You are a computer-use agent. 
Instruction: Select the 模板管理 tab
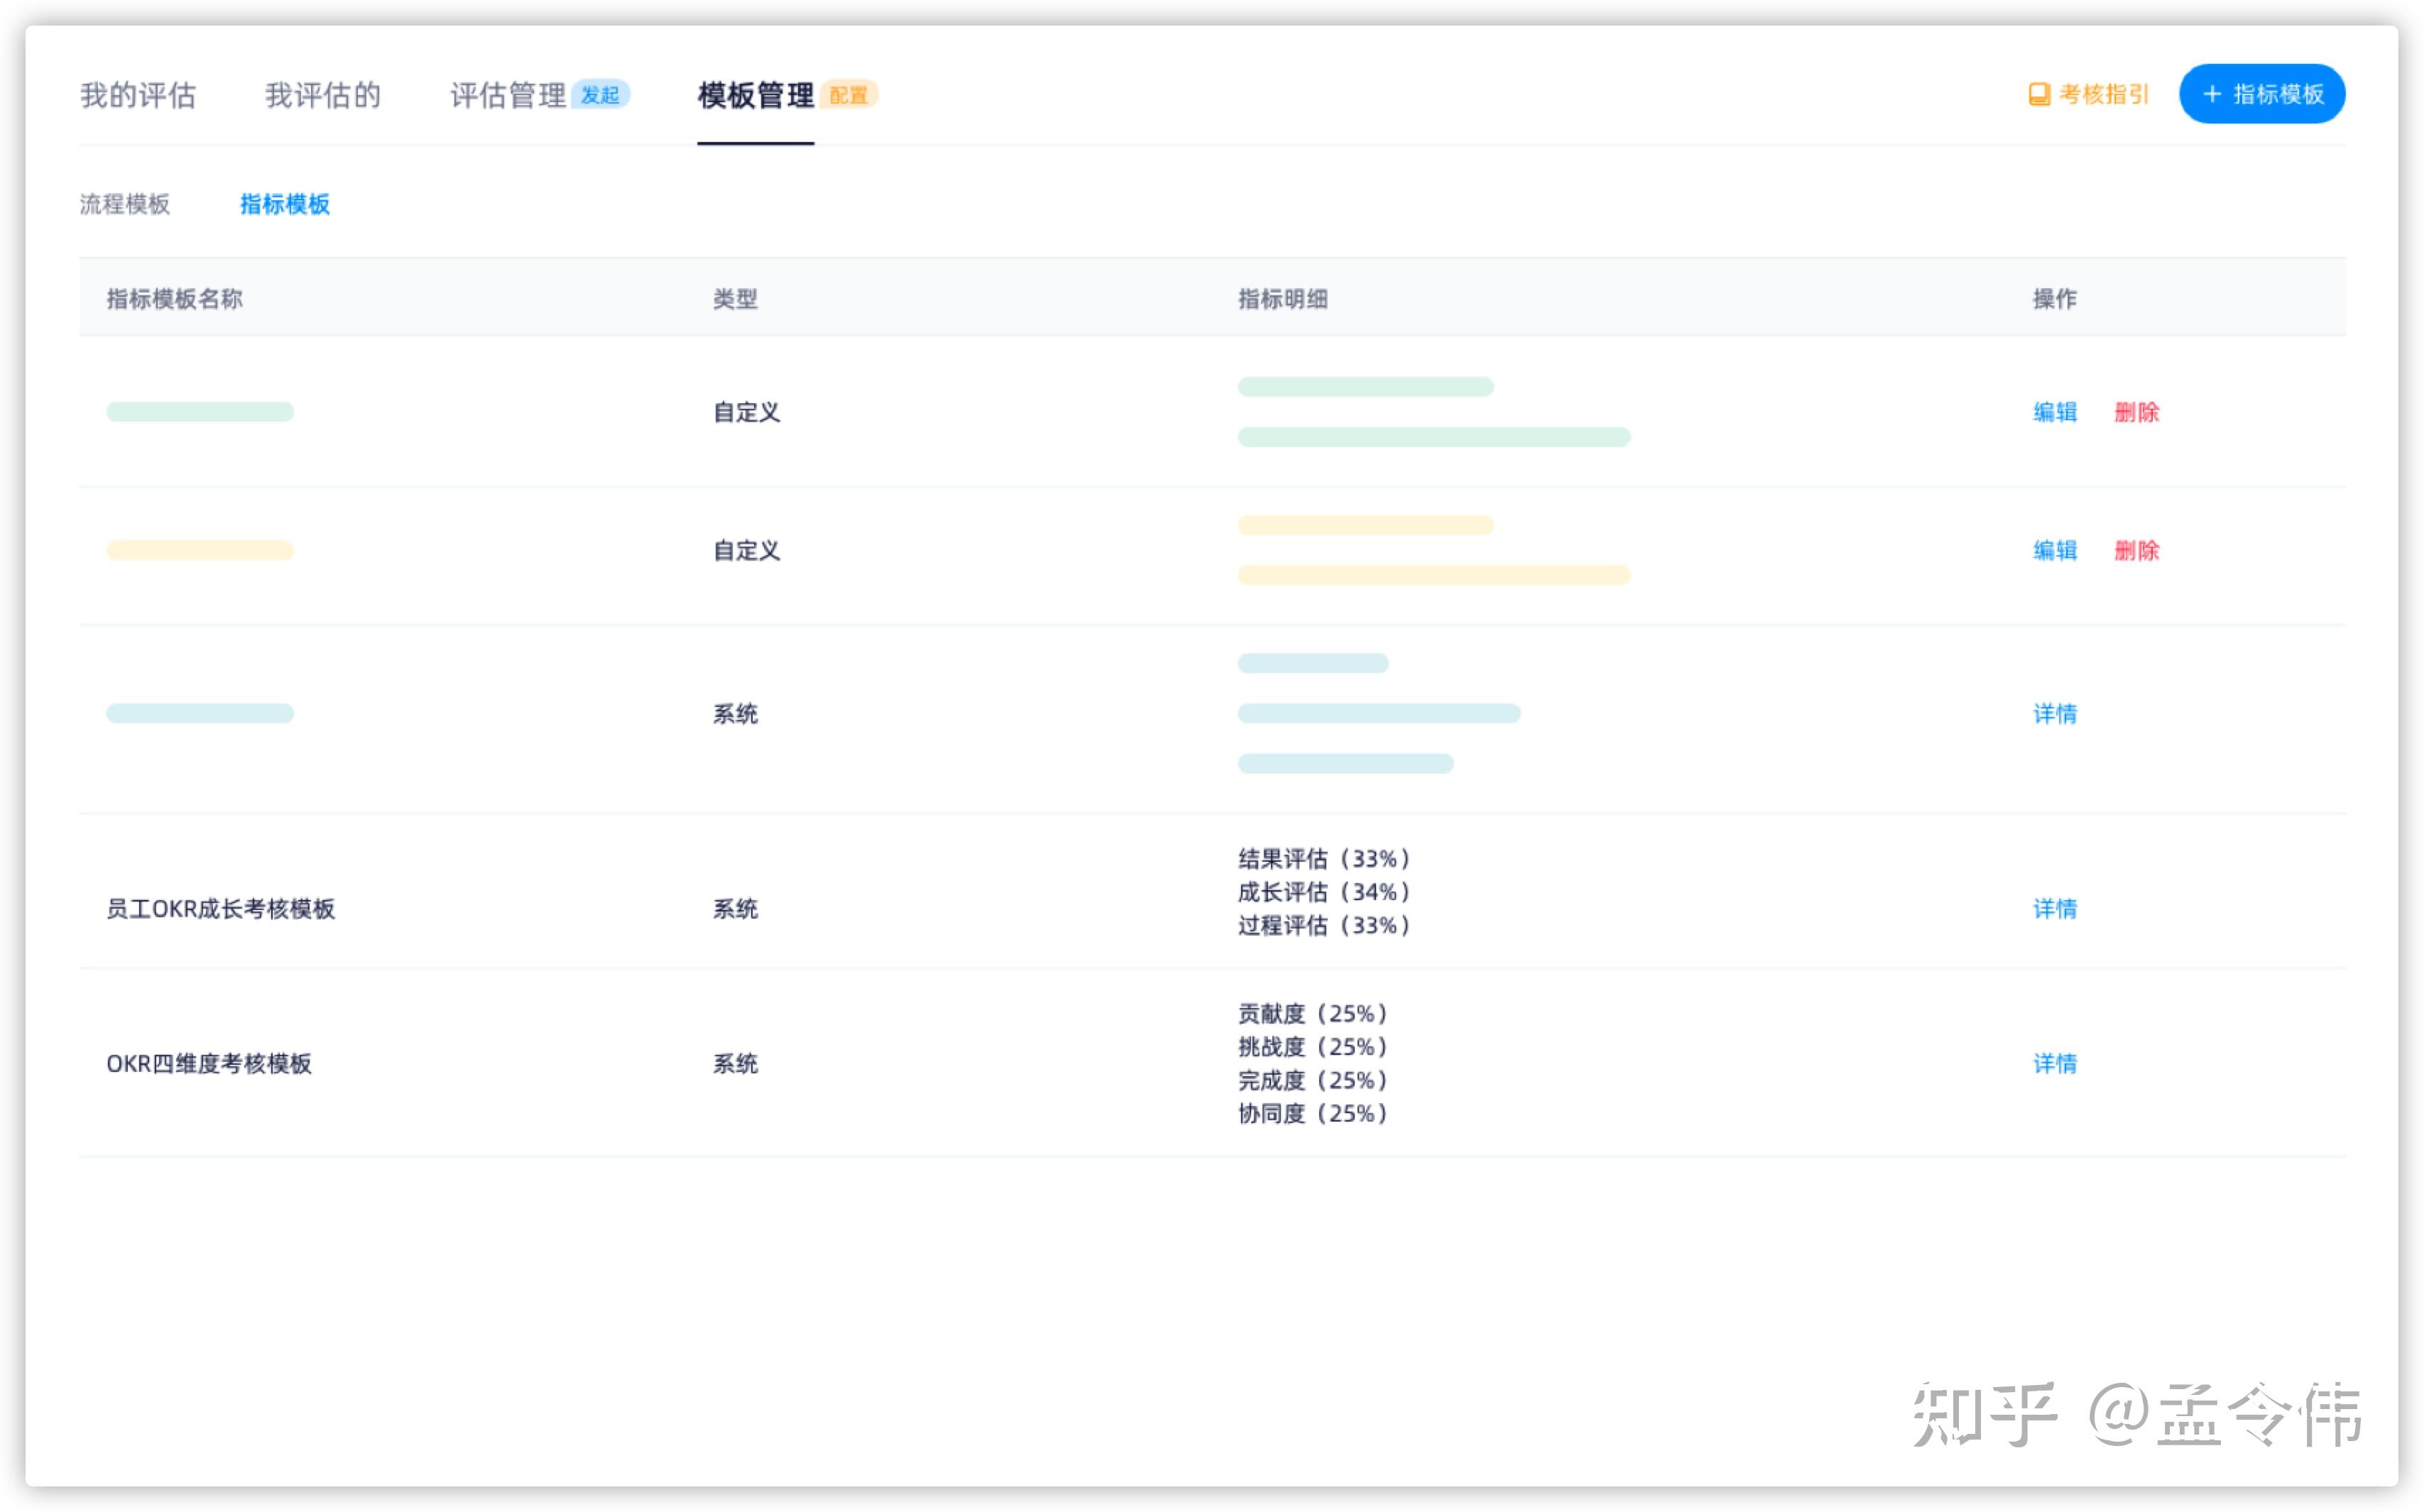(x=755, y=95)
